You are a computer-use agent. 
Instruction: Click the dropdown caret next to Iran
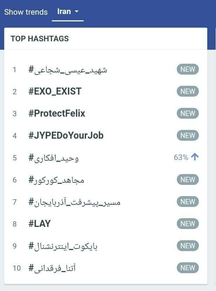tap(77, 12)
